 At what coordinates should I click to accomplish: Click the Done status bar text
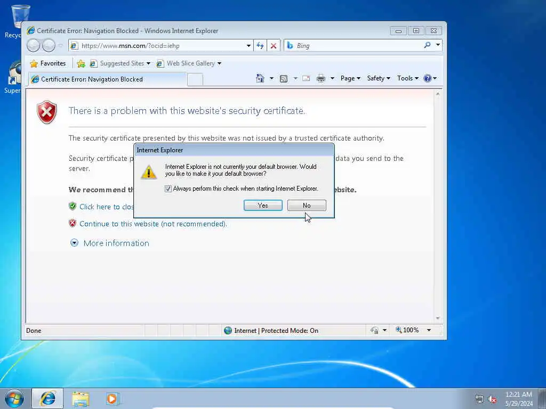pos(34,331)
